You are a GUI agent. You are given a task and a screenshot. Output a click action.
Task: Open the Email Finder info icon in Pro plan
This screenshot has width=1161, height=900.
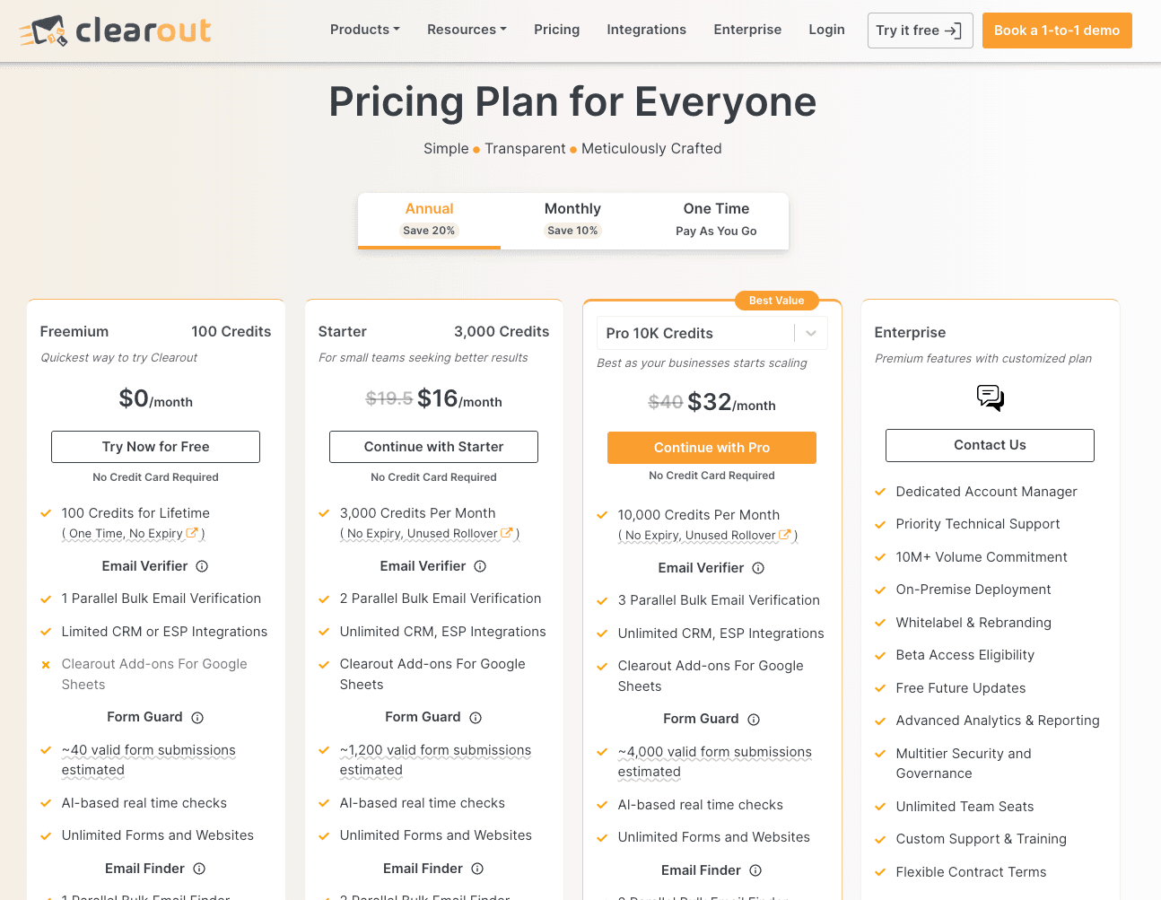coord(756,870)
